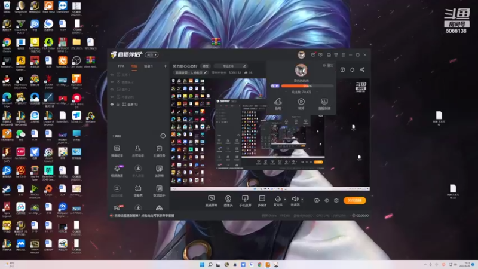
Task: Open taskbar search
Action: click(210, 264)
